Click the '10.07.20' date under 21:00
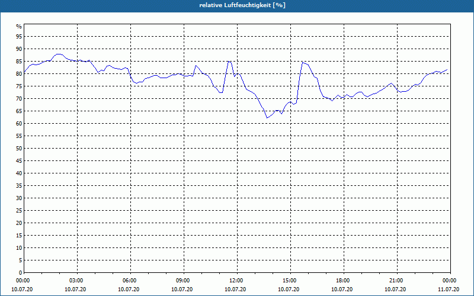 (x=395, y=289)
